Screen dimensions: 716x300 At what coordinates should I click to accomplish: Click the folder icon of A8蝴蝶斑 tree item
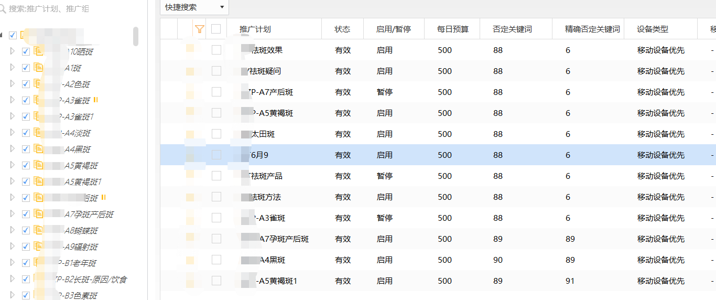pos(38,230)
